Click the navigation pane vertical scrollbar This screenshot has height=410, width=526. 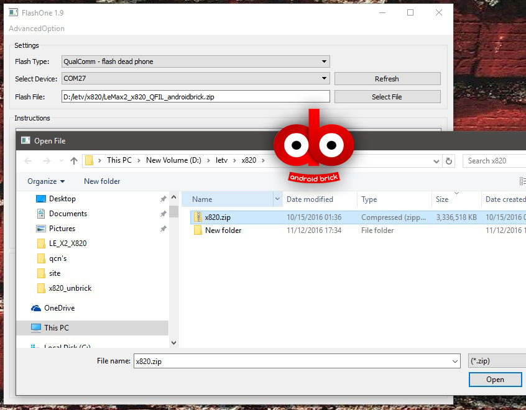[173, 273]
